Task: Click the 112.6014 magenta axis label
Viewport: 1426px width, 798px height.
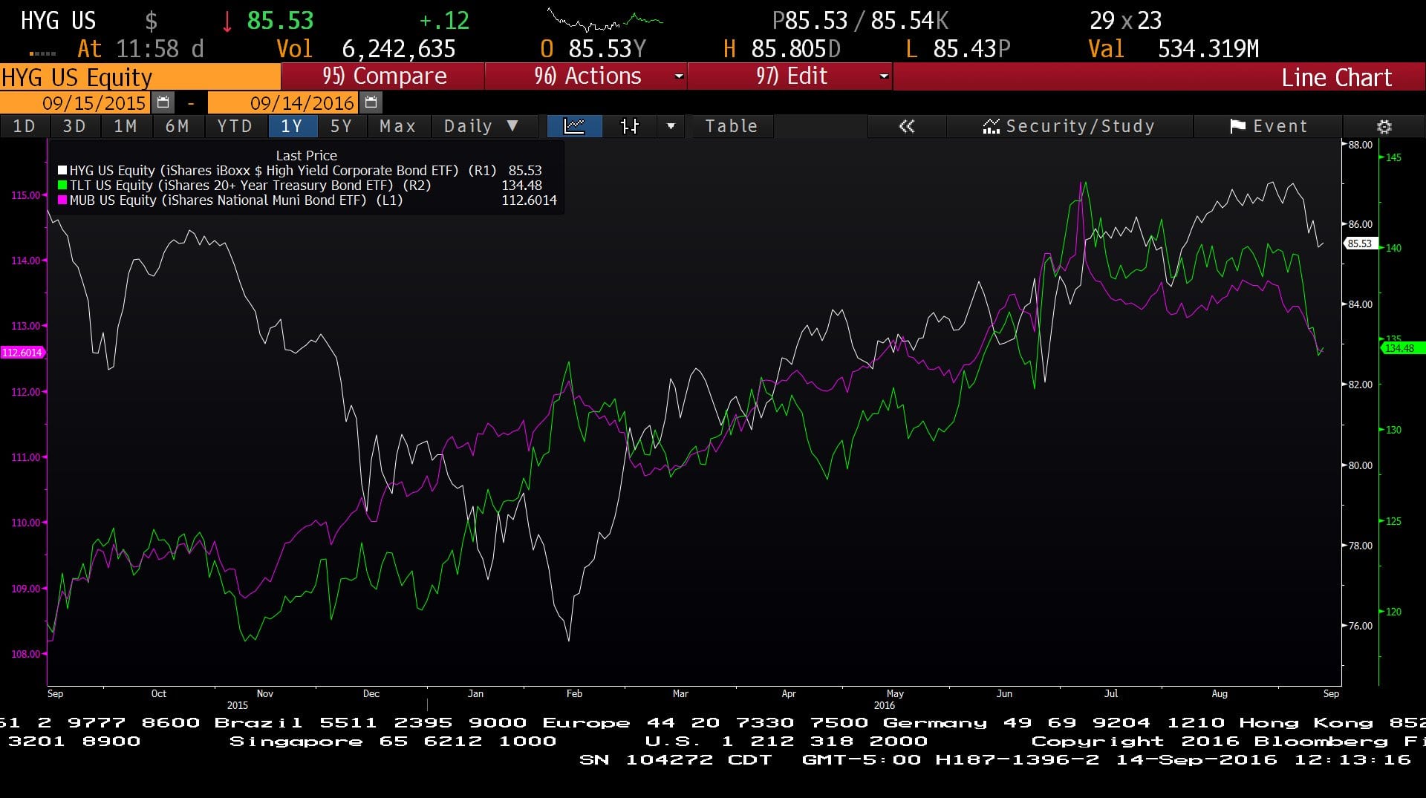Action: pyautogui.click(x=22, y=353)
